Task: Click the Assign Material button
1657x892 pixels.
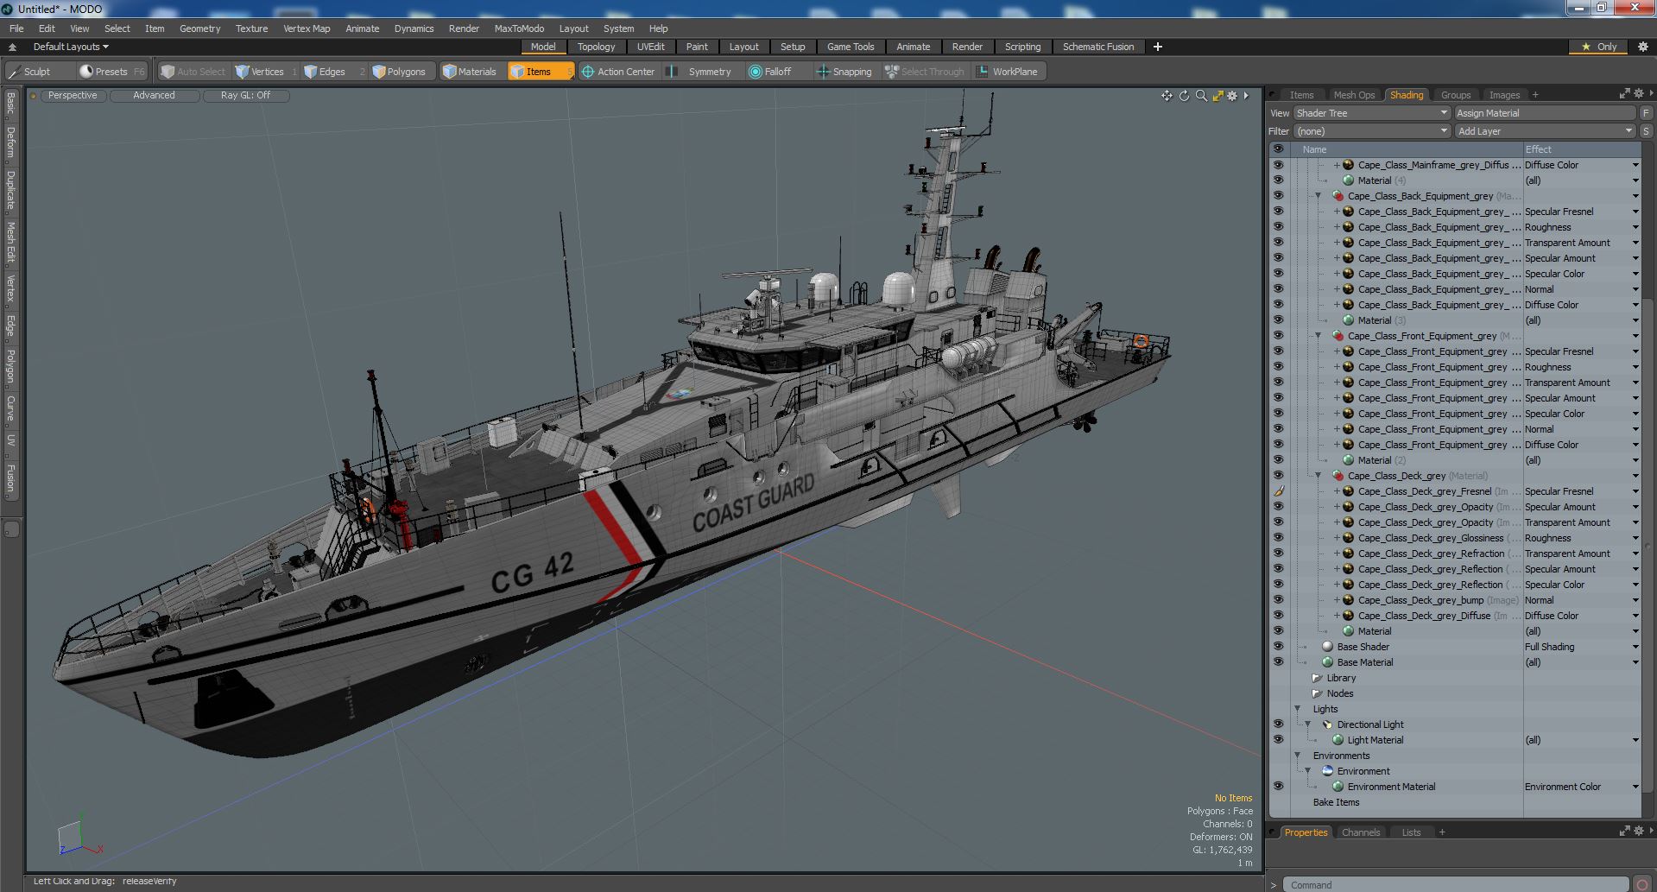Action: pos(1545,113)
